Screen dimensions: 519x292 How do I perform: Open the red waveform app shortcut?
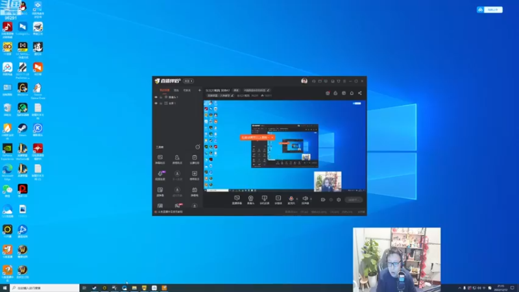(x=38, y=152)
